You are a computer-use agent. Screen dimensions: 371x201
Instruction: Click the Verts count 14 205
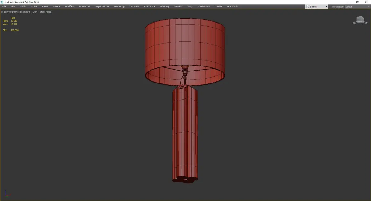[14, 24]
